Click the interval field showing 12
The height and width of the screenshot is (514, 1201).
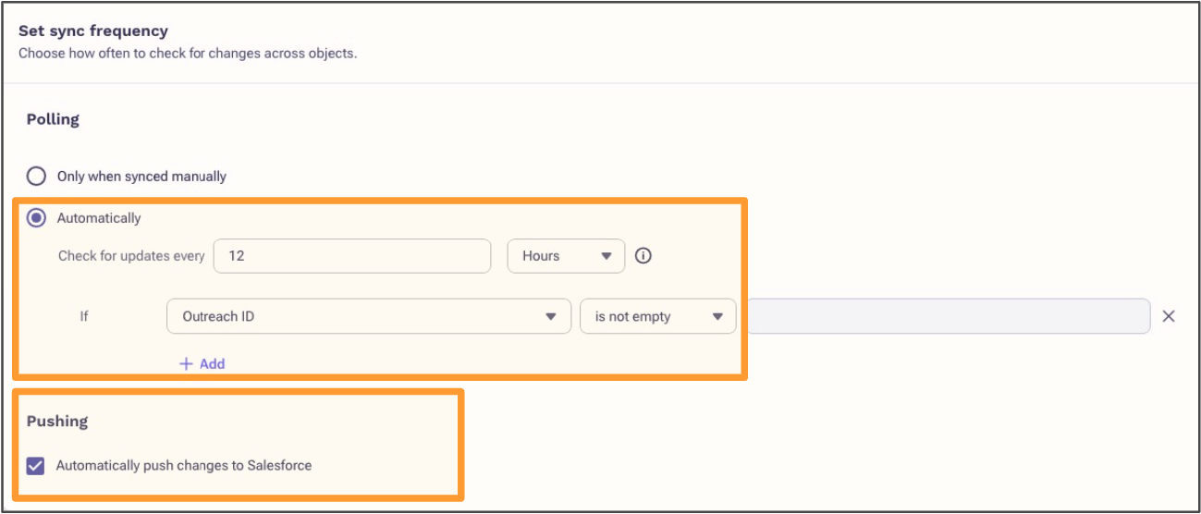click(352, 256)
